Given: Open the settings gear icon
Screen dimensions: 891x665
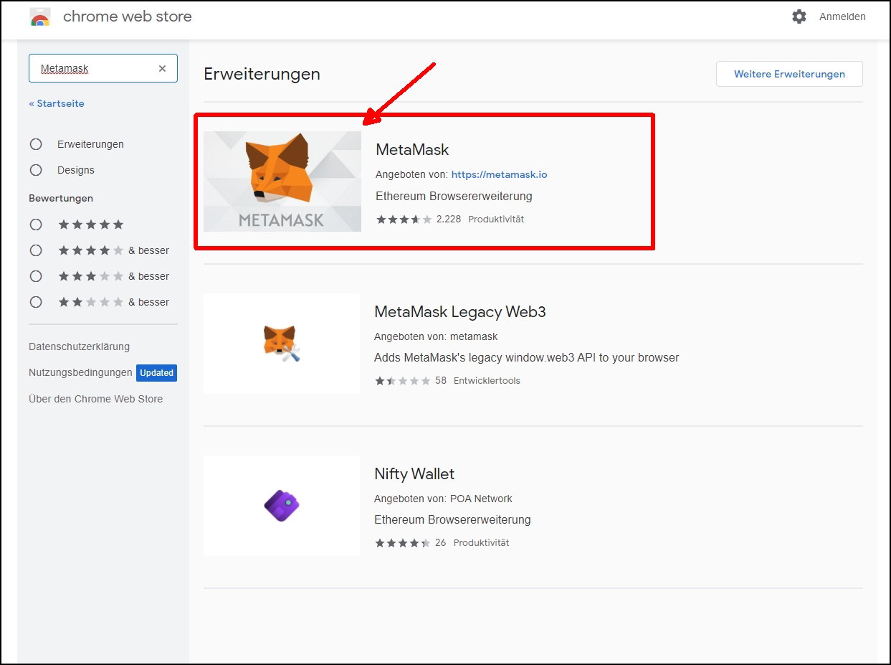Looking at the screenshot, I should [799, 16].
